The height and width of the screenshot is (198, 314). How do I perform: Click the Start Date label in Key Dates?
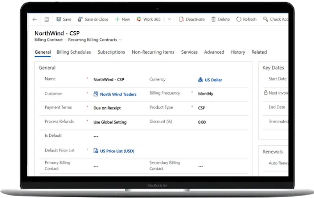[x=278, y=79]
